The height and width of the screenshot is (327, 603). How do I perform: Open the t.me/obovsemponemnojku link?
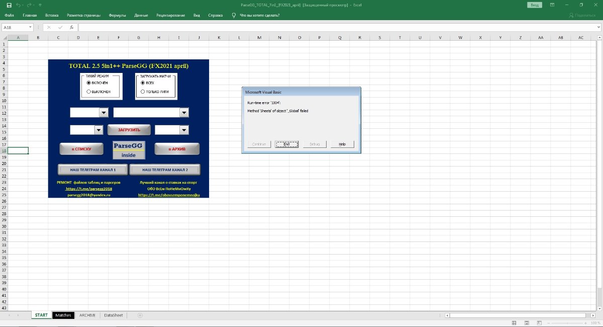[x=169, y=195]
